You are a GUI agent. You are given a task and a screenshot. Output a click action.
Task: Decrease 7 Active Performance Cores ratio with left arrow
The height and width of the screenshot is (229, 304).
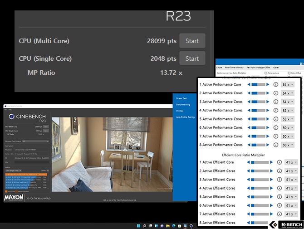tap(249, 136)
